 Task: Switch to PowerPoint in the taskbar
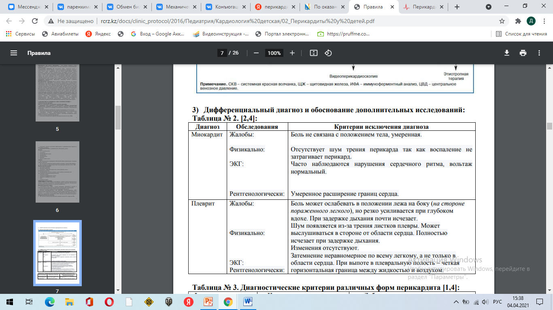(208, 302)
